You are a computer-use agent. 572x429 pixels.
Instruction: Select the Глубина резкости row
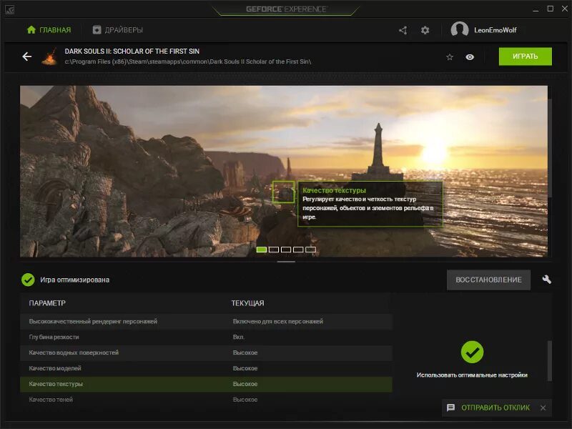pyautogui.click(x=206, y=337)
